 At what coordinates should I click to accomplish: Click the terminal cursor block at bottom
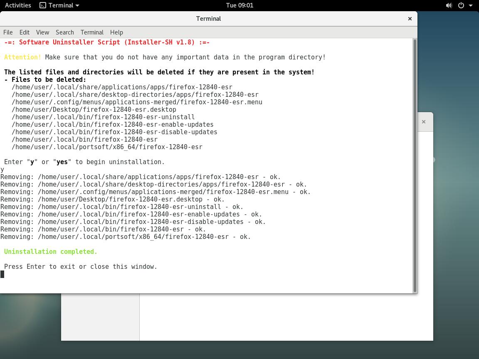2,274
